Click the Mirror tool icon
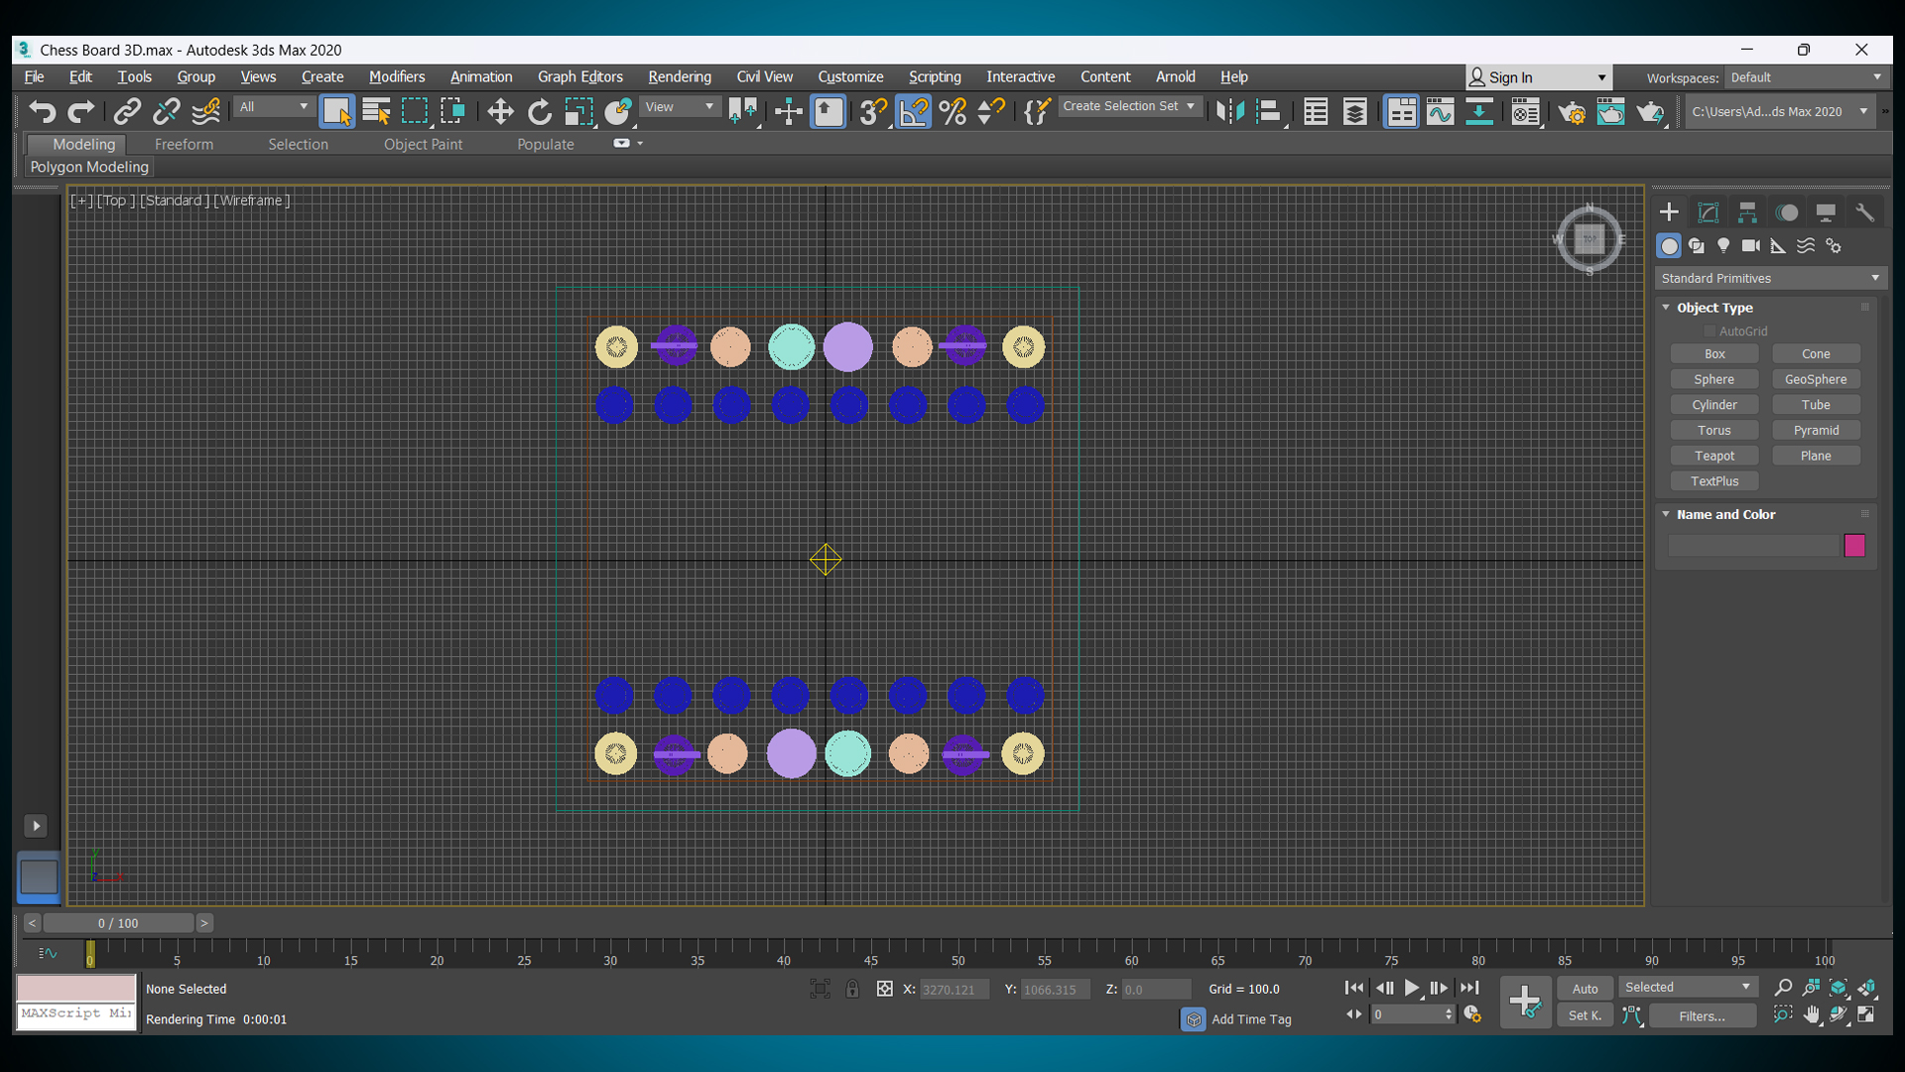The height and width of the screenshot is (1072, 1905). (x=1230, y=111)
